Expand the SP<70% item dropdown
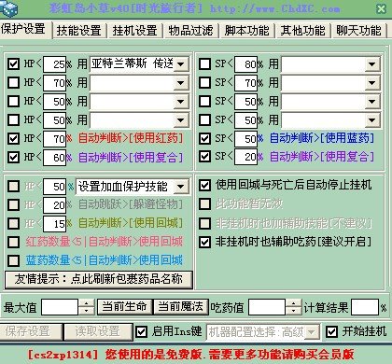Image resolution: width=392 pixels, height=364 pixels. click(x=372, y=83)
